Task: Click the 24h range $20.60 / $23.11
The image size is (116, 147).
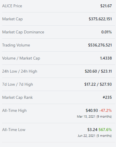Action: click(98, 71)
